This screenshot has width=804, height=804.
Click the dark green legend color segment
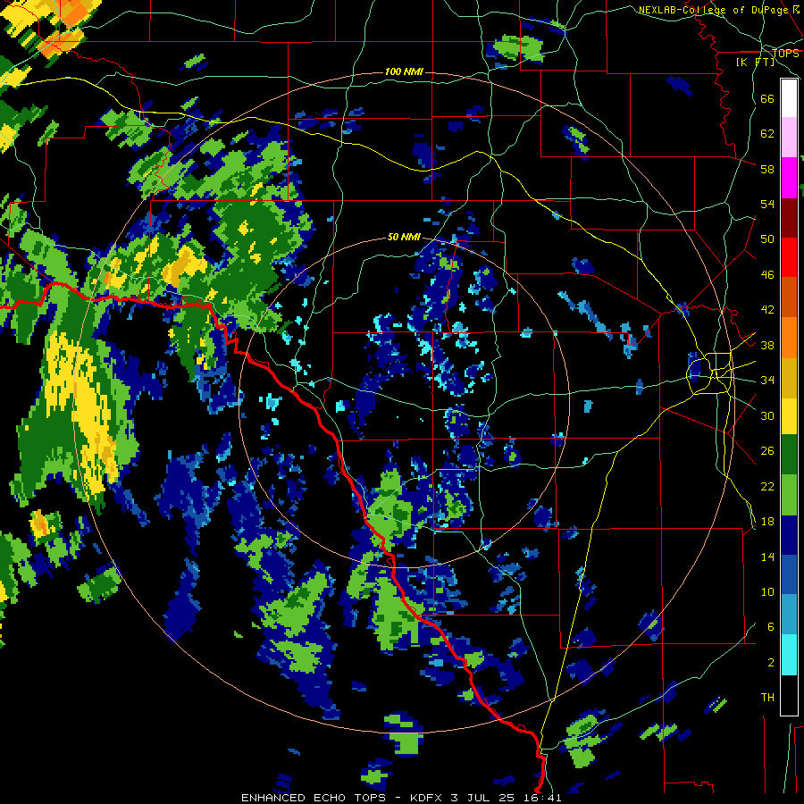coord(789,454)
